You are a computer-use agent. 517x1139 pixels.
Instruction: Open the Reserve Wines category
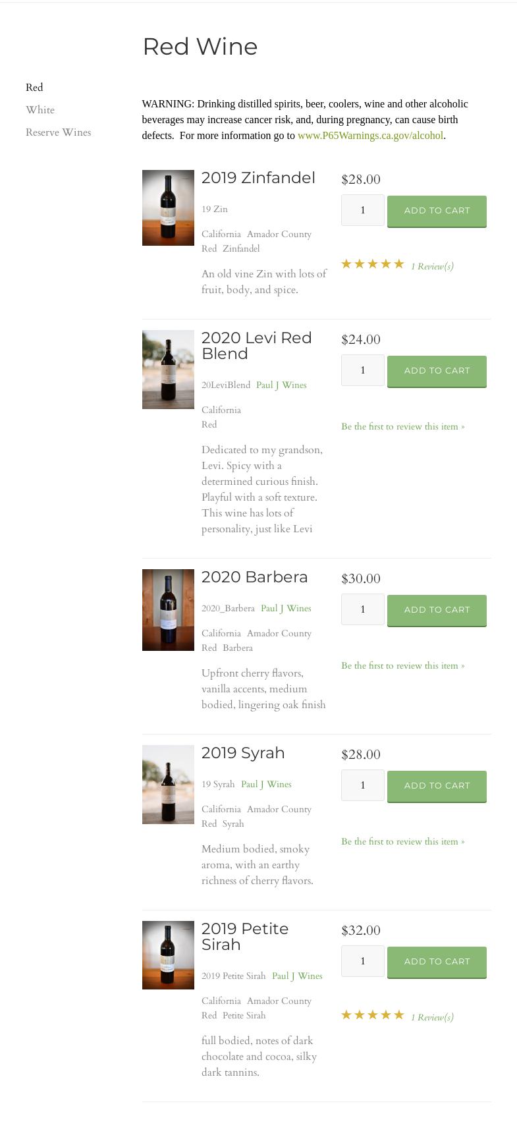click(58, 132)
